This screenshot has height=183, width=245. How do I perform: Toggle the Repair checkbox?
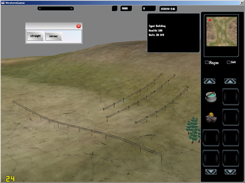click(x=207, y=62)
